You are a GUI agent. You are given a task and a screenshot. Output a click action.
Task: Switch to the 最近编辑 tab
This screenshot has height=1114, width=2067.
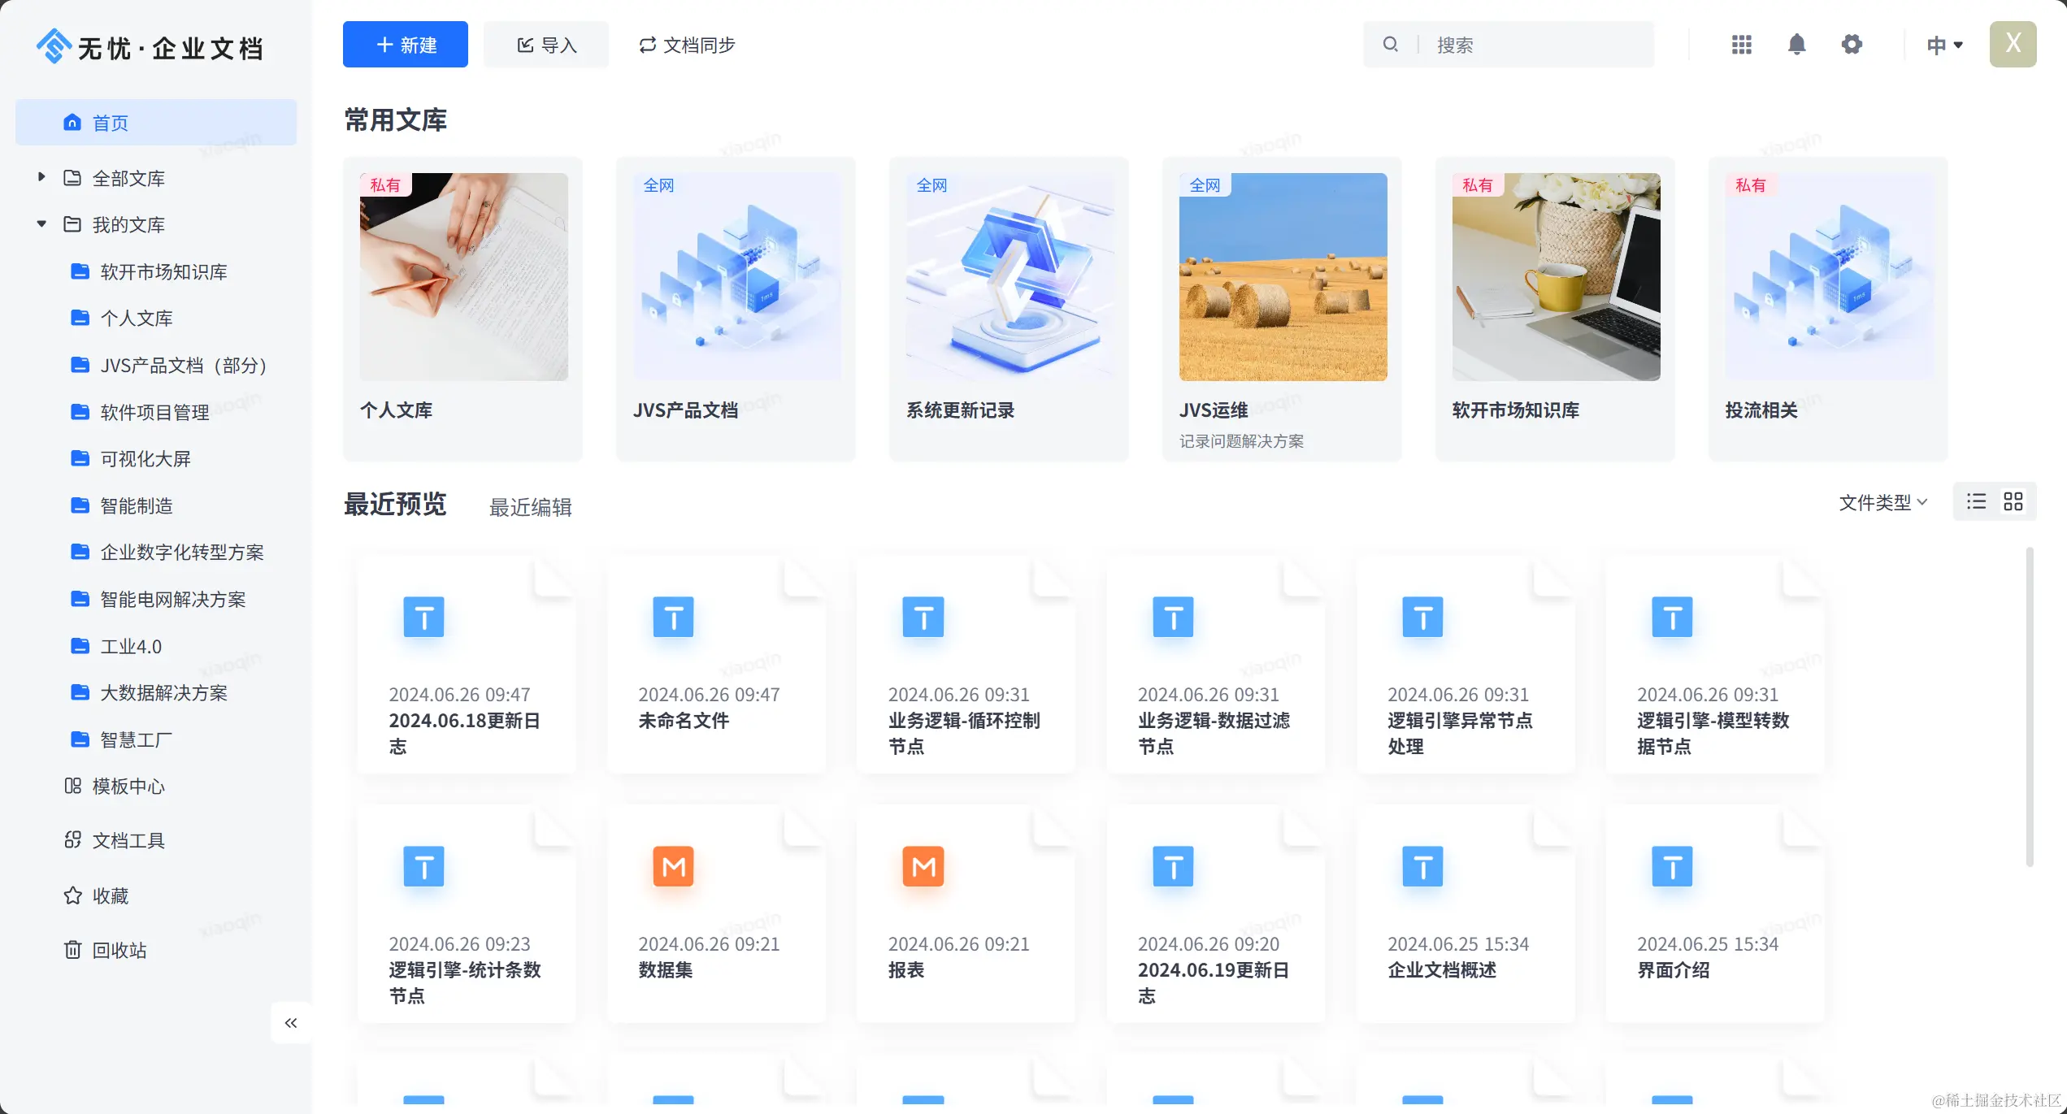(530, 507)
